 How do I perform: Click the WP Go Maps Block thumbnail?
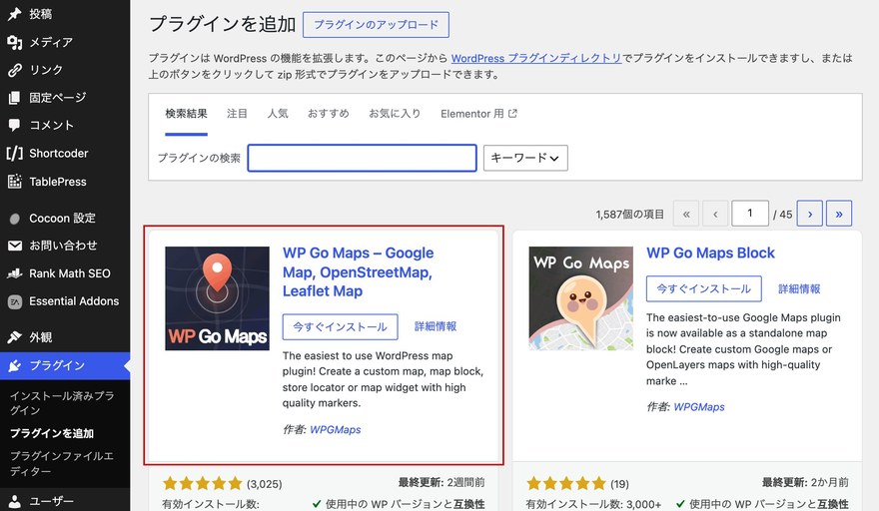click(580, 298)
